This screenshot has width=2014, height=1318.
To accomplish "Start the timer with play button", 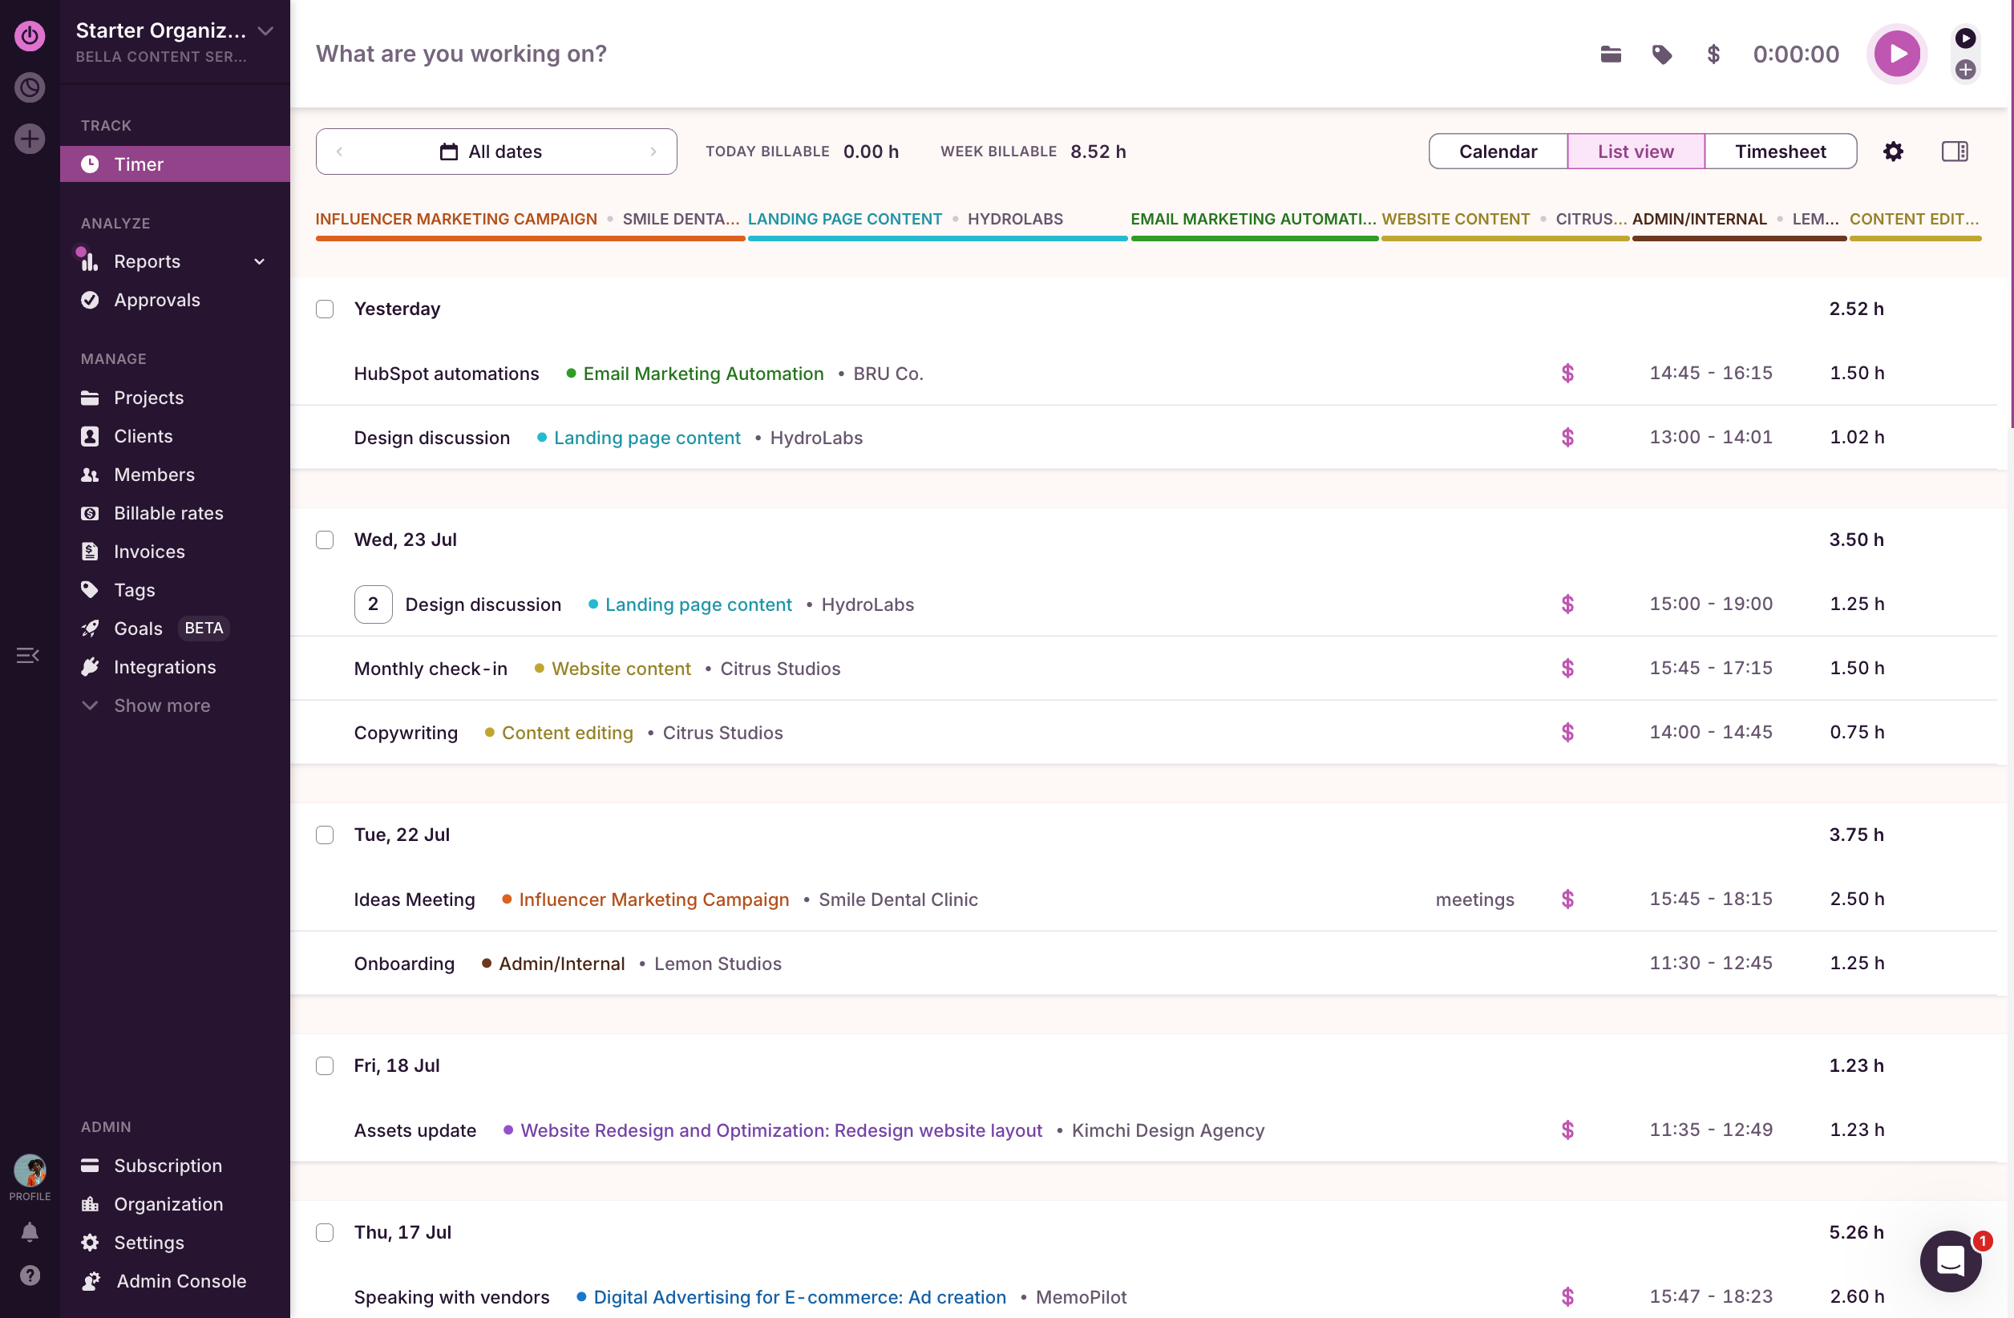I will [1896, 55].
